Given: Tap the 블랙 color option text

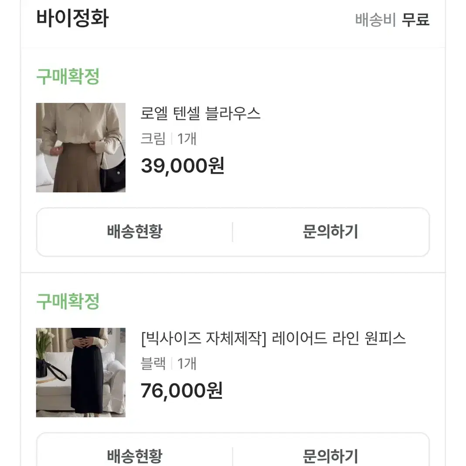Looking at the screenshot, I should tap(153, 364).
